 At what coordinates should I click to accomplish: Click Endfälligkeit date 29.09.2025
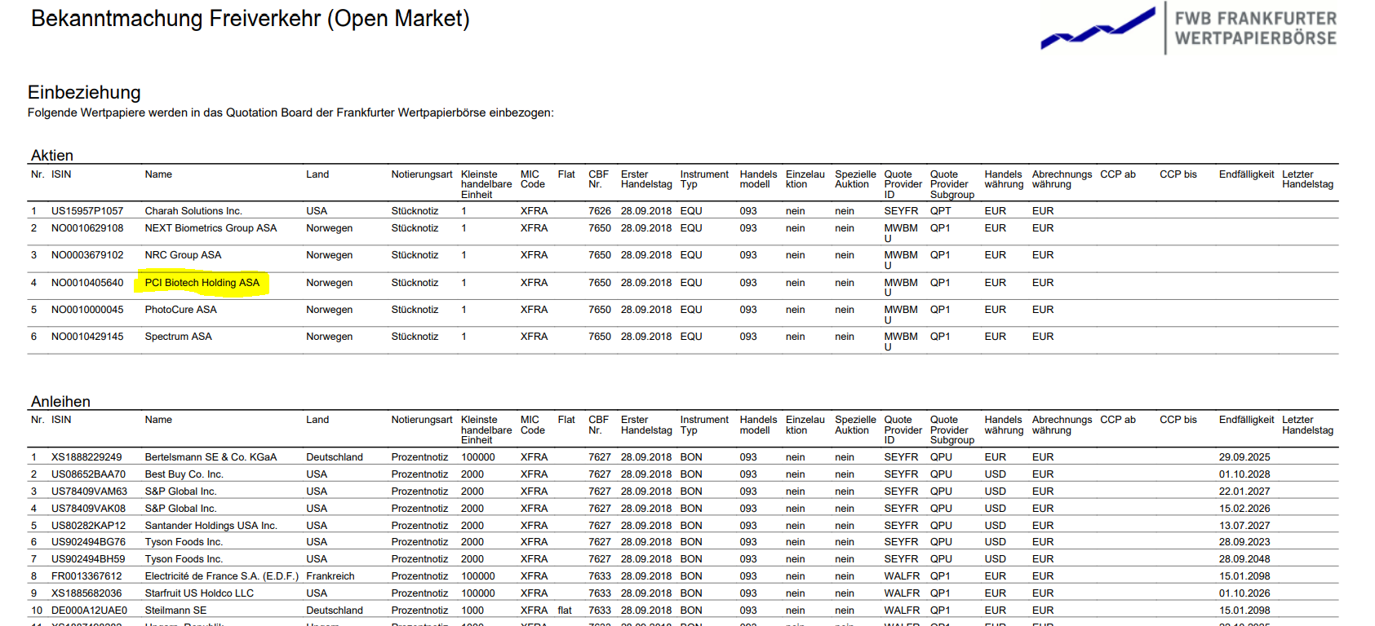pyautogui.click(x=1244, y=457)
